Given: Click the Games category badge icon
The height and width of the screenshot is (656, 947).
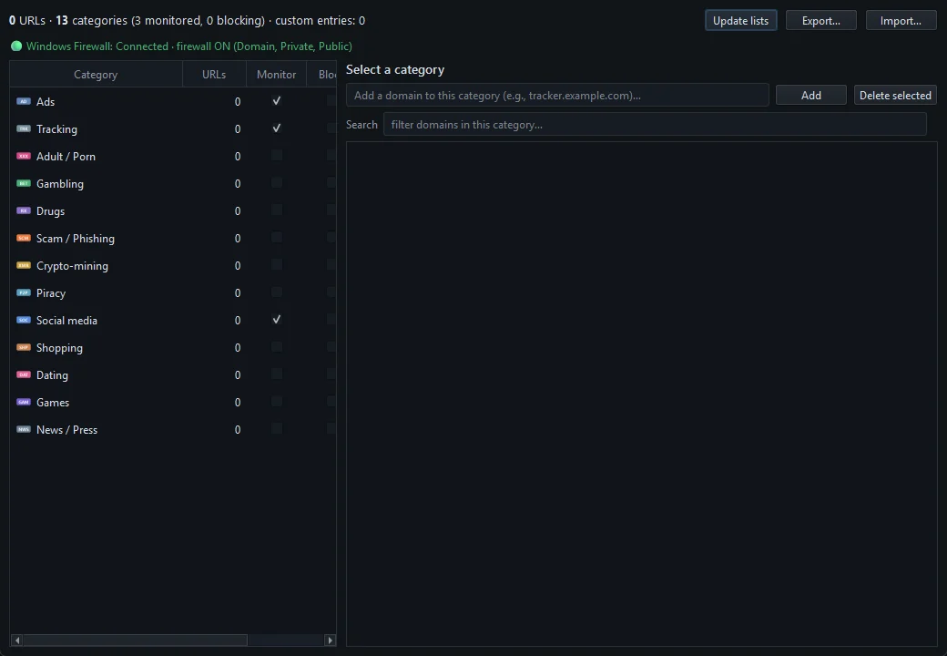Looking at the screenshot, I should coord(24,402).
